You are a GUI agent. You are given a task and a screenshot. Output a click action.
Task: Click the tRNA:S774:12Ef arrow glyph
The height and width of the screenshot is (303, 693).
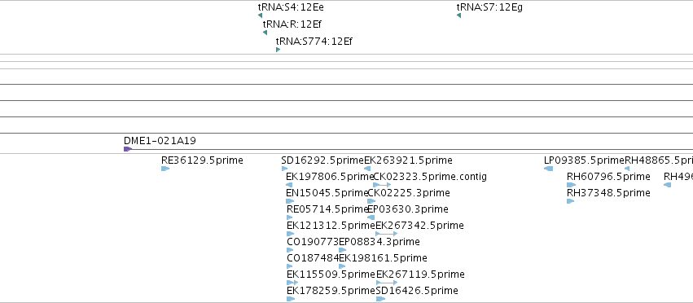point(278,50)
